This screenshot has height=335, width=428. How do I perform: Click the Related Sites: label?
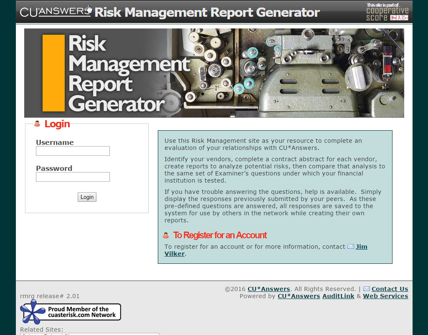coord(41,330)
